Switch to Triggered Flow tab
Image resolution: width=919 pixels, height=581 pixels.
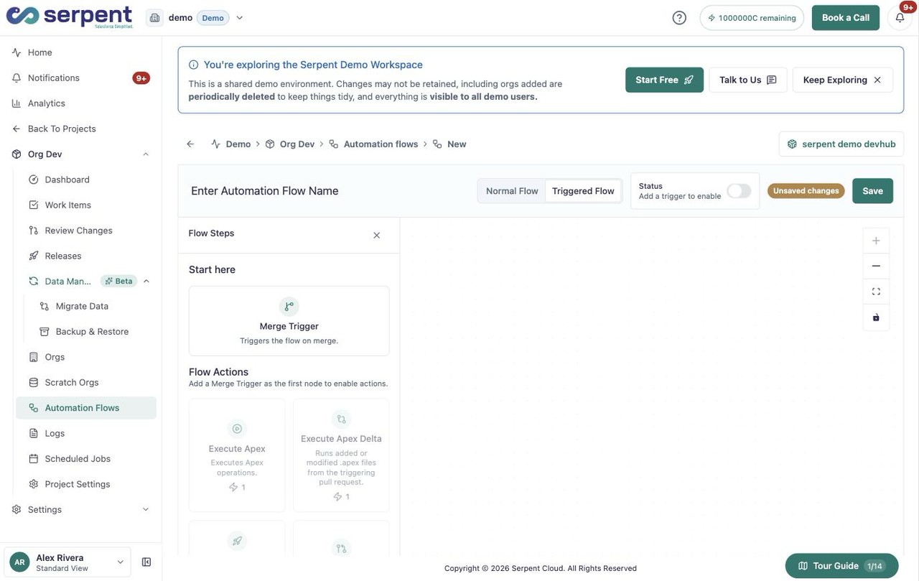[583, 191]
